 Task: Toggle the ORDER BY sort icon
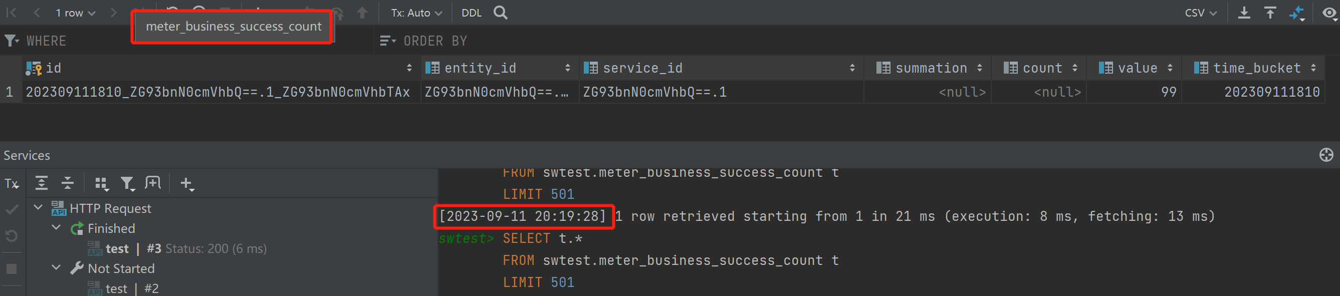point(387,41)
